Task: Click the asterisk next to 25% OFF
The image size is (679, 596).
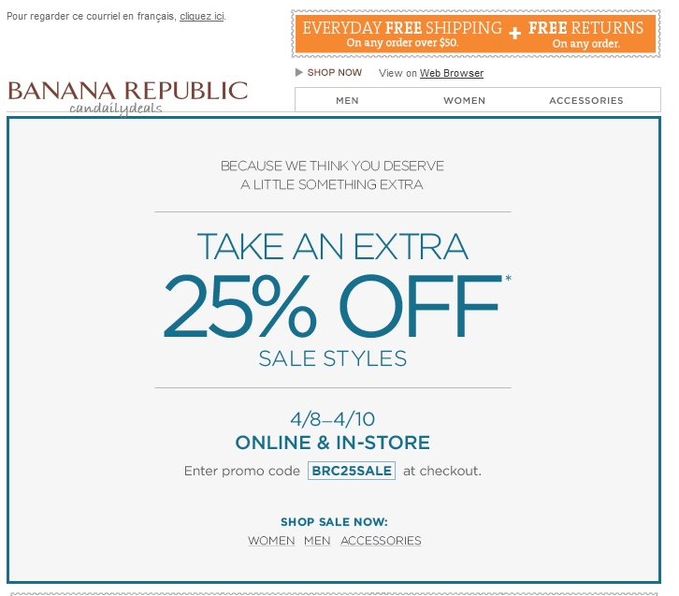Action: pyautogui.click(x=508, y=278)
